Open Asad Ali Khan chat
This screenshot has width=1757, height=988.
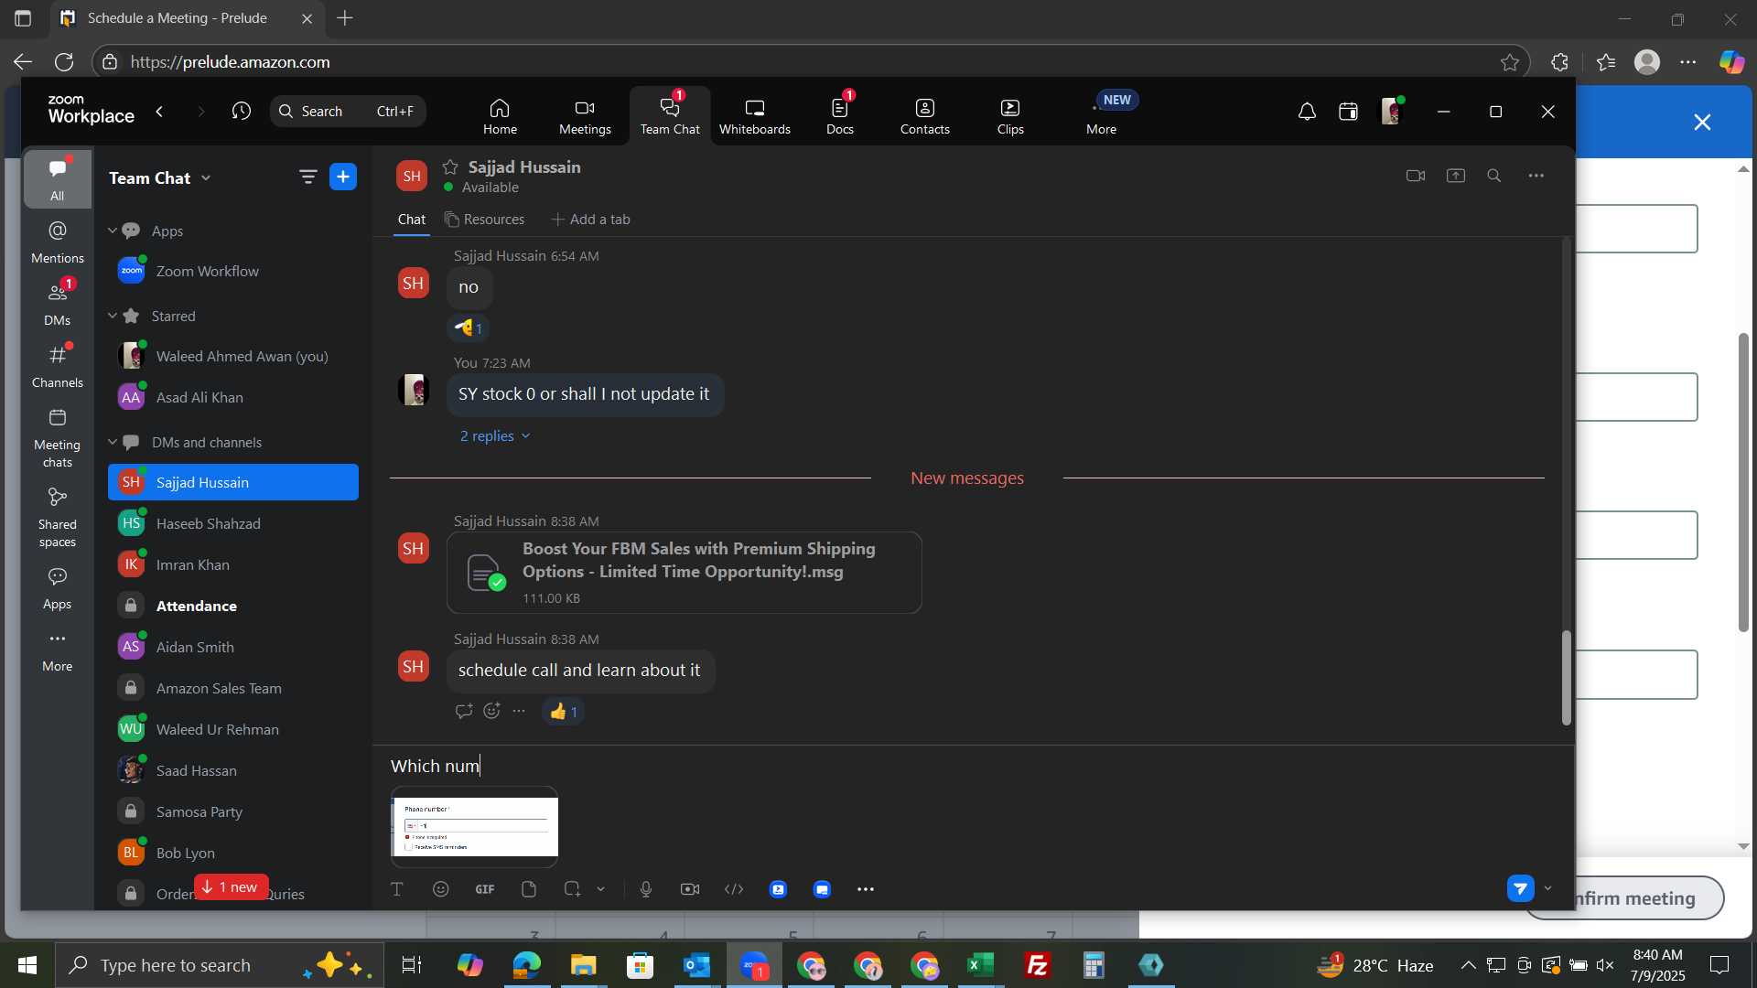click(x=233, y=397)
